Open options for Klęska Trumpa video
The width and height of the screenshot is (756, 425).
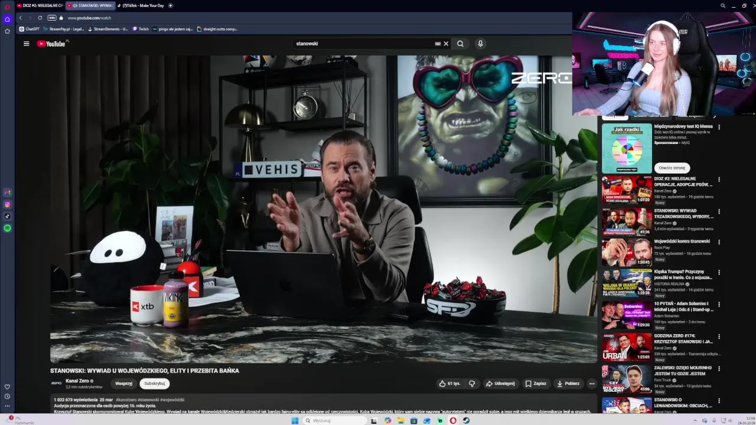click(x=719, y=273)
